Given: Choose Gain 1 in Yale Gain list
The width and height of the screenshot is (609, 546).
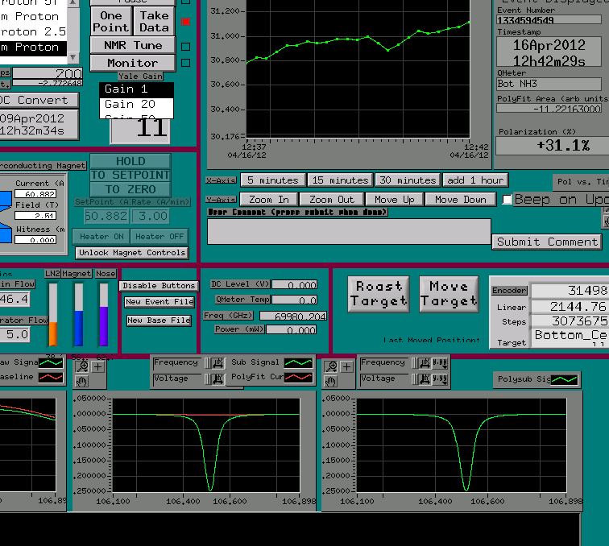Looking at the screenshot, I should point(136,89).
